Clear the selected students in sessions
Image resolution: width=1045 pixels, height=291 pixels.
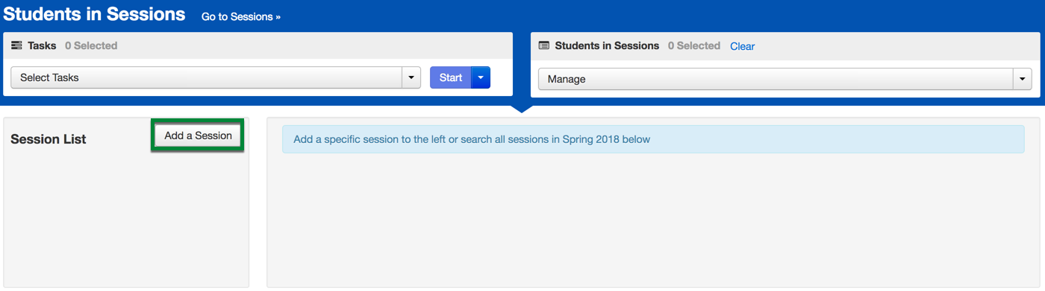742,46
